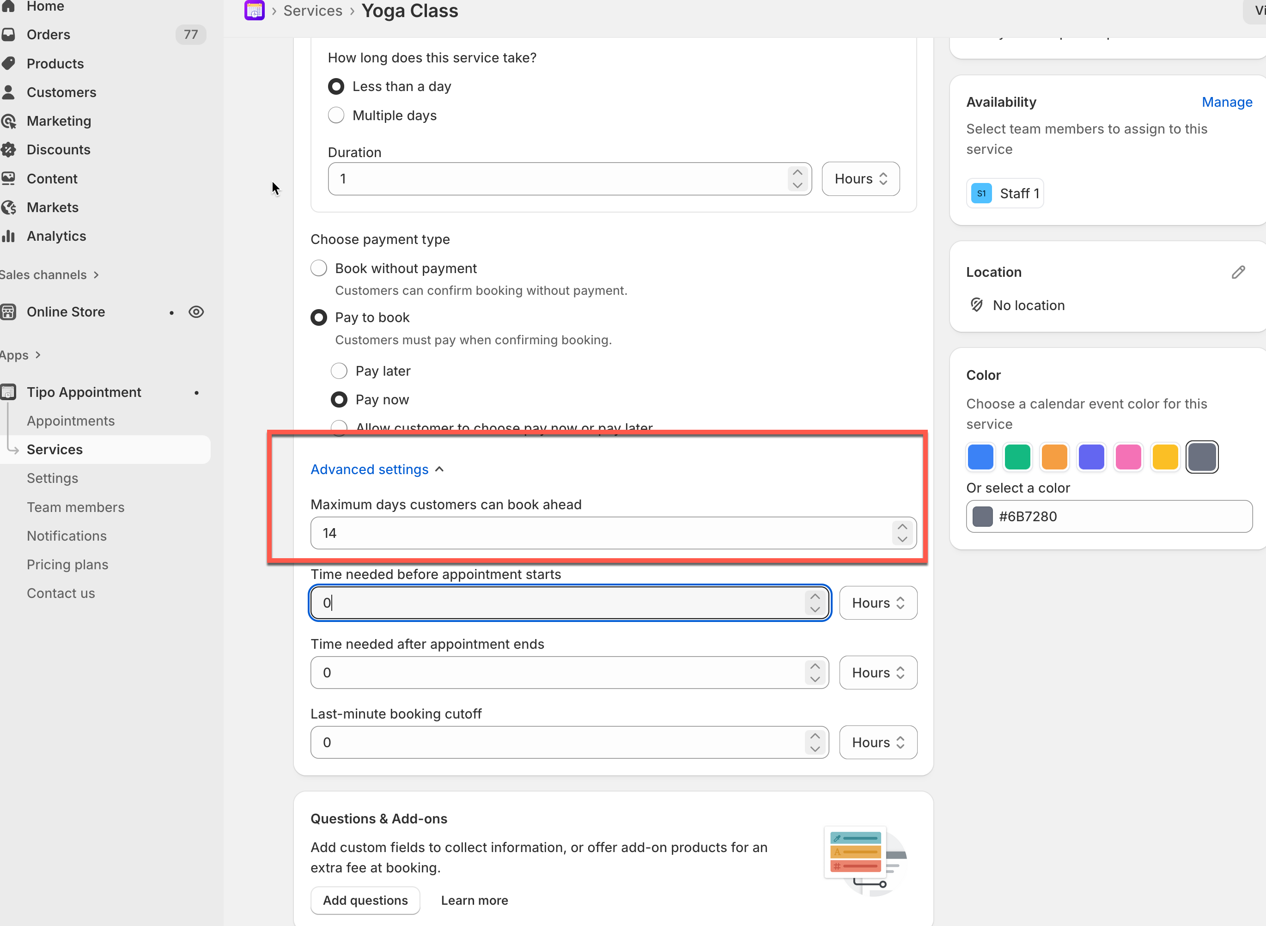The height and width of the screenshot is (926, 1266).
Task: Pick the pink calendar color swatch
Action: click(1128, 457)
